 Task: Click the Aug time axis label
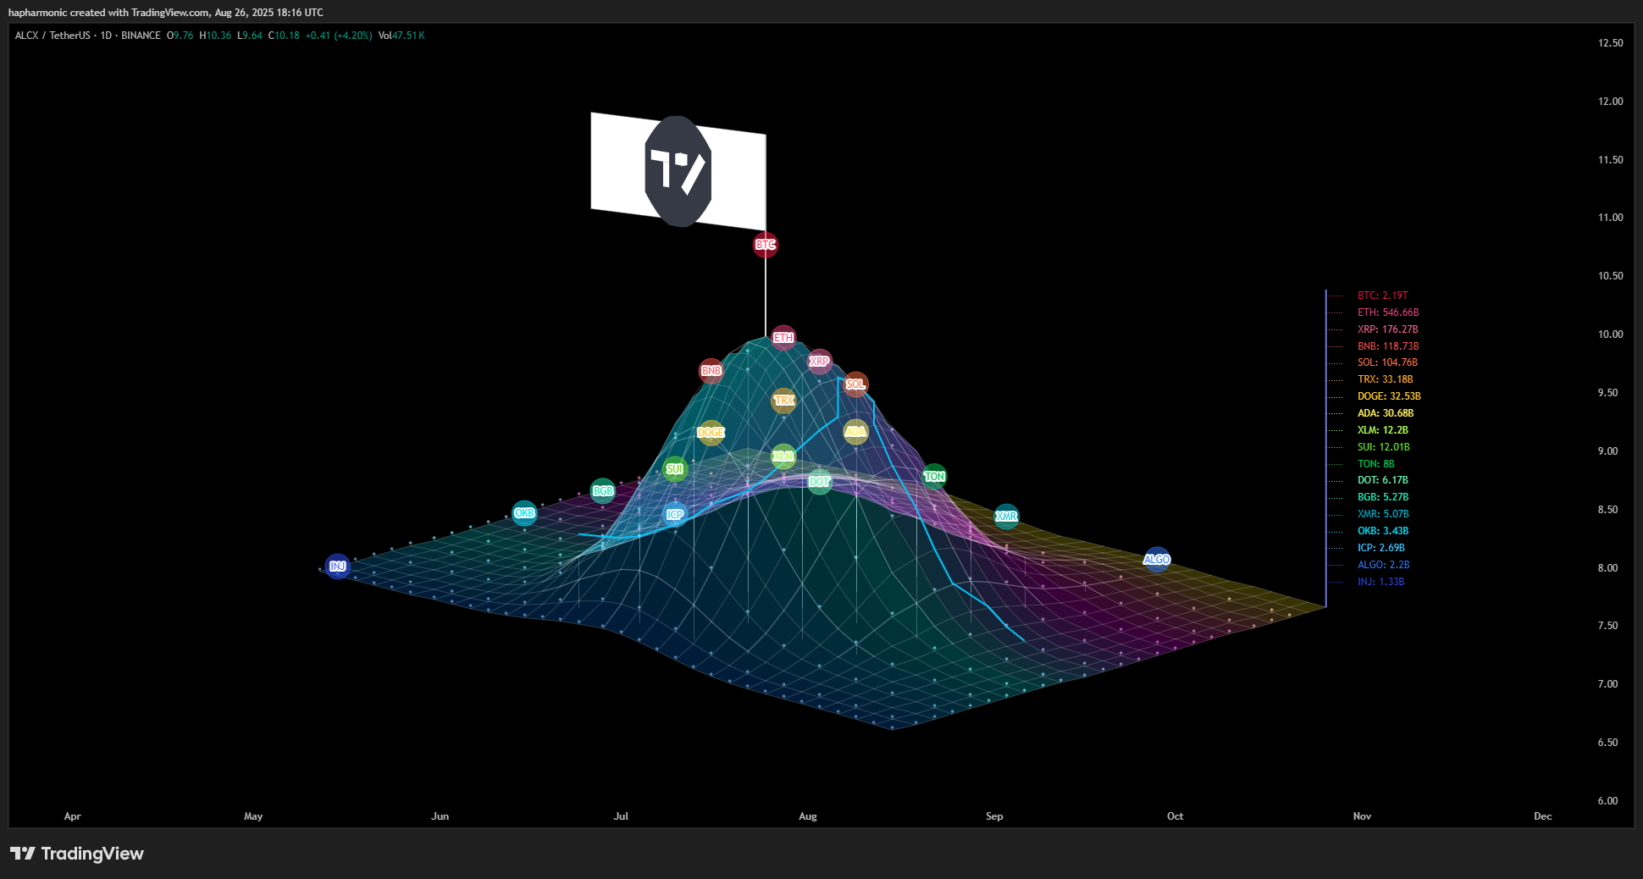click(808, 816)
